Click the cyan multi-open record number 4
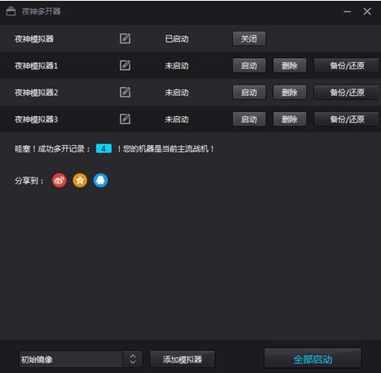Screen dimensions: 381x373 [x=104, y=148]
